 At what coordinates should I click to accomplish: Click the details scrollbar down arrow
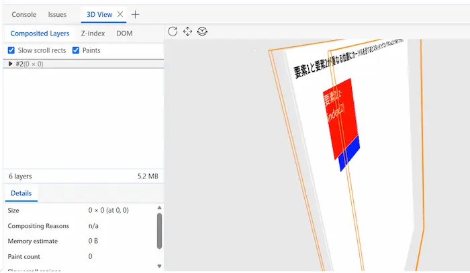pos(160,266)
